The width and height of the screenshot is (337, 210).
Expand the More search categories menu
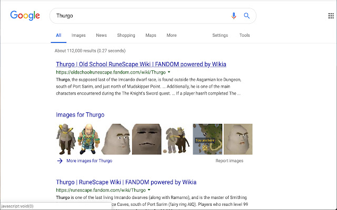[172, 35]
